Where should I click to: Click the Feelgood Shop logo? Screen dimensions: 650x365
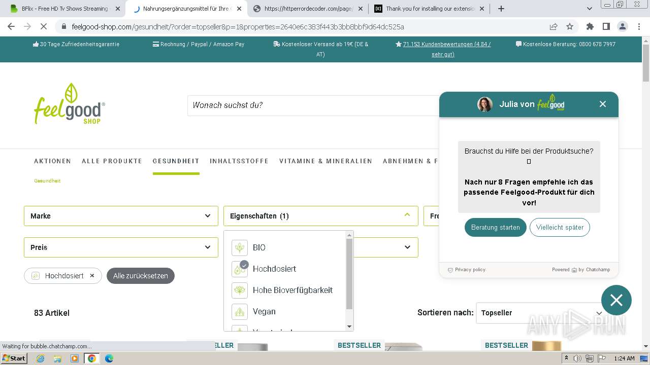click(70, 104)
